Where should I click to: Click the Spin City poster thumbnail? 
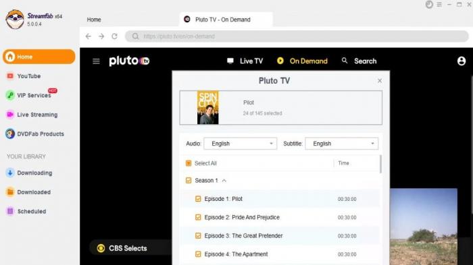point(208,107)
